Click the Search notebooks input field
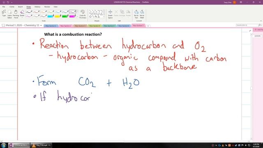This screenshot has width=263, height=148. [247, 25]
